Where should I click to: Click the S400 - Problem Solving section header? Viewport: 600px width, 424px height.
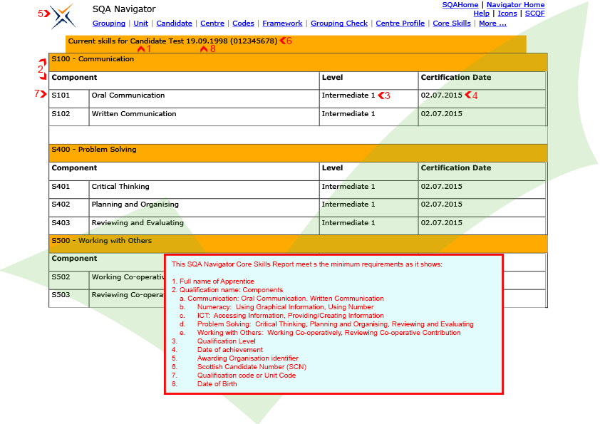tap(298, 153)
